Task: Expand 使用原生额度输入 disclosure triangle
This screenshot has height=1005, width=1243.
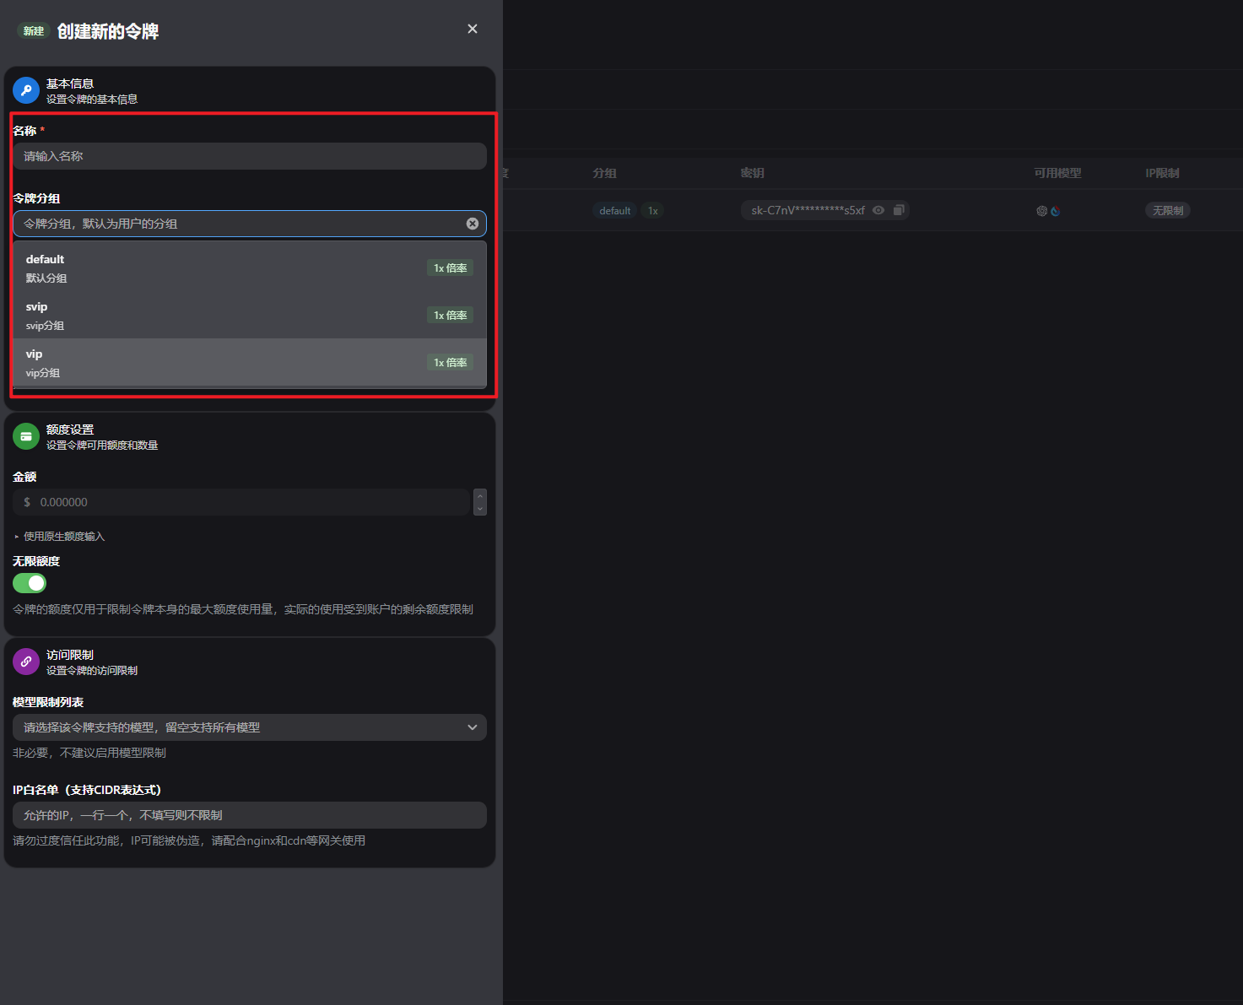Action: (16, 537)
